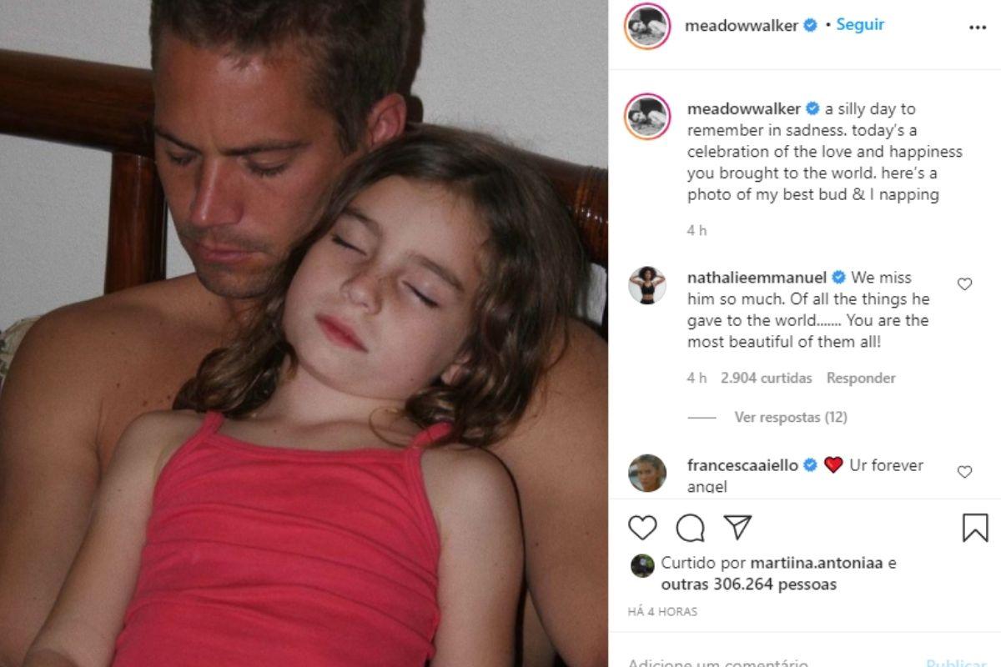Expand replies with Ver respostas (12)
This screenshot has width=1001, height=667.
[x=791, y=417]
